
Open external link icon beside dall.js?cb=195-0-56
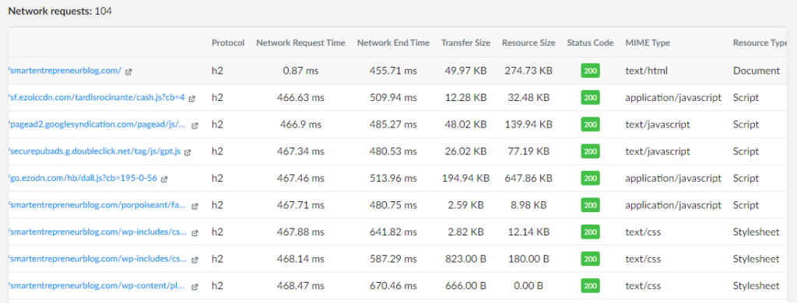click(x=164, y=179)
